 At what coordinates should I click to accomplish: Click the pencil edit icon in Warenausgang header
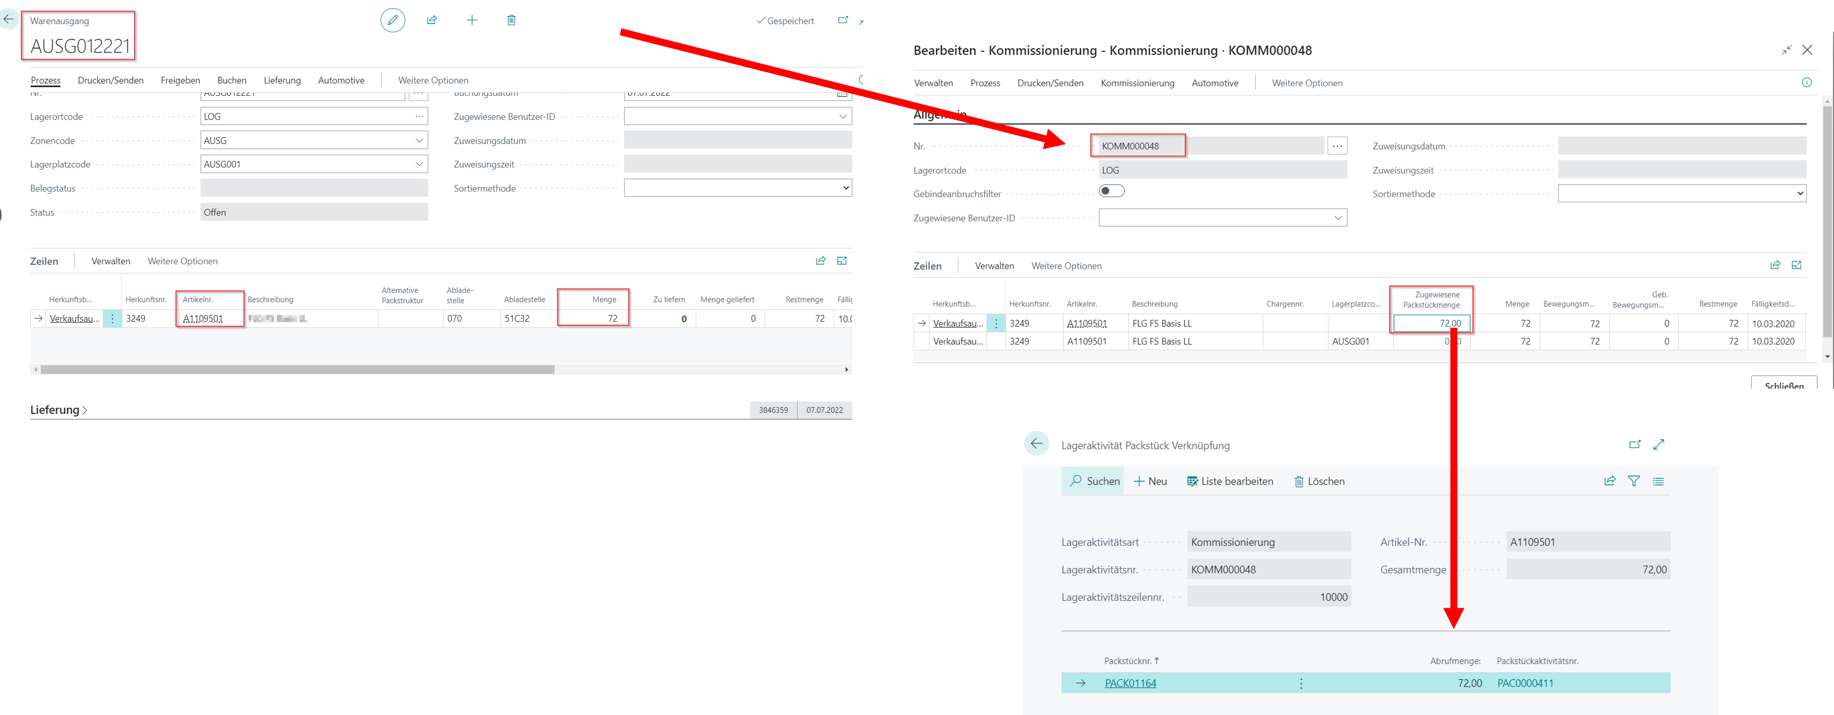click(x=392, y=20)
